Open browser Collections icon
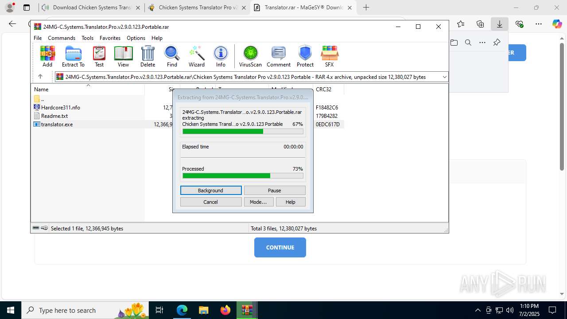Image resolution: width=567 pixels, height=319 pixels. 480,24
